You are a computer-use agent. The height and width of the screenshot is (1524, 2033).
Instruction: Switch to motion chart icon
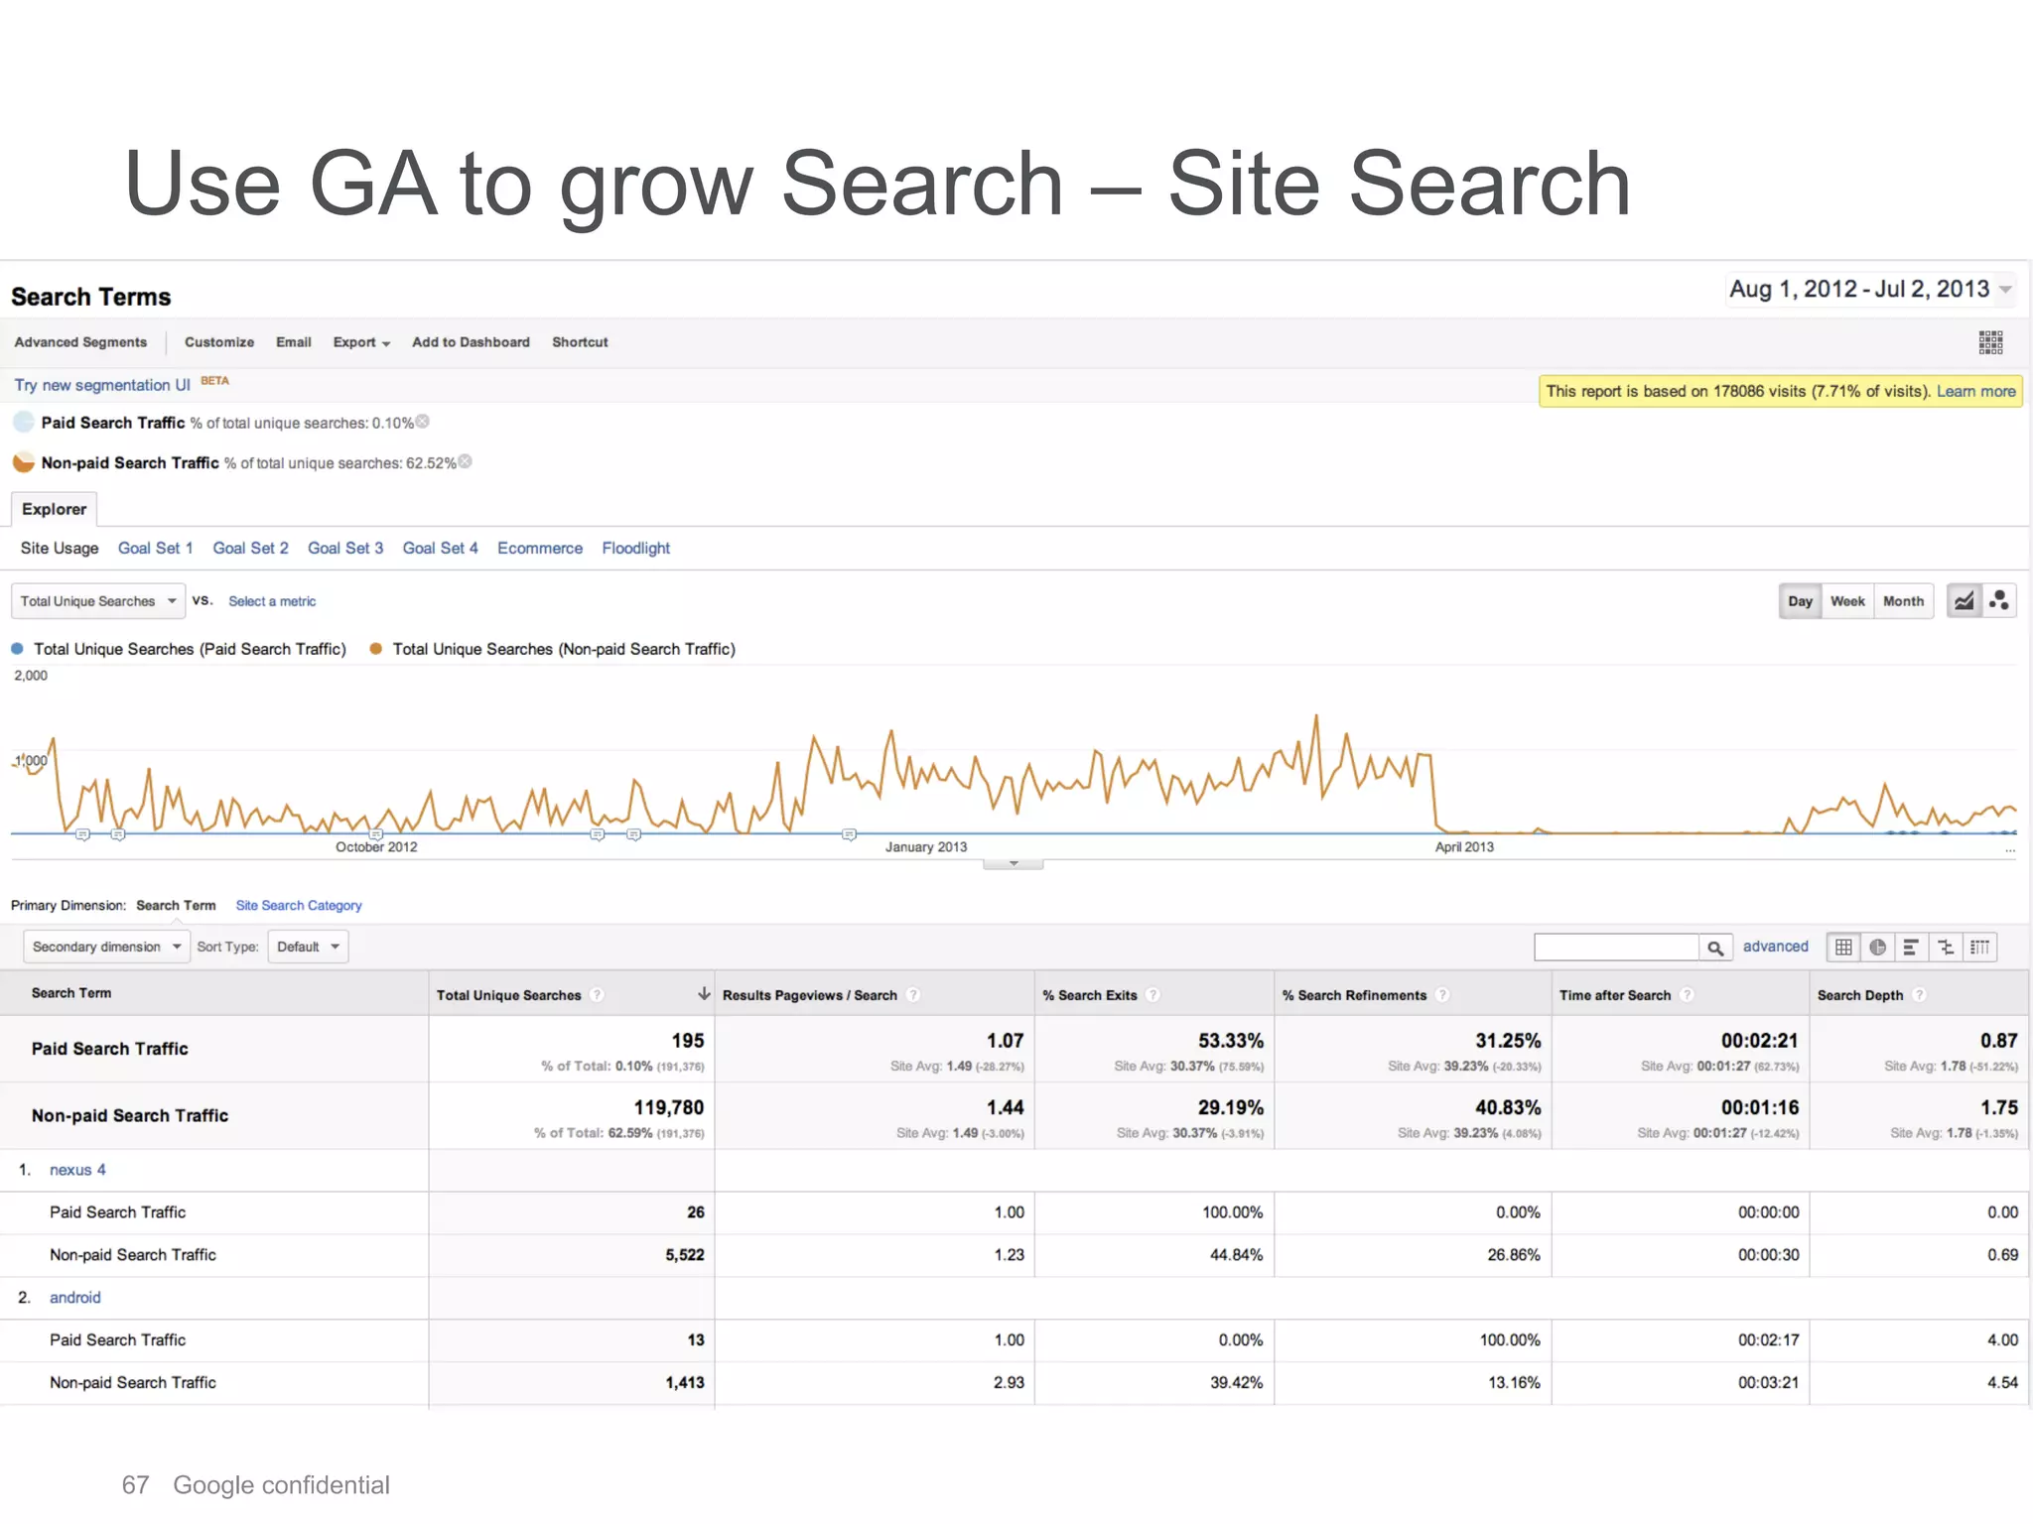click(x=1999, y=601)
